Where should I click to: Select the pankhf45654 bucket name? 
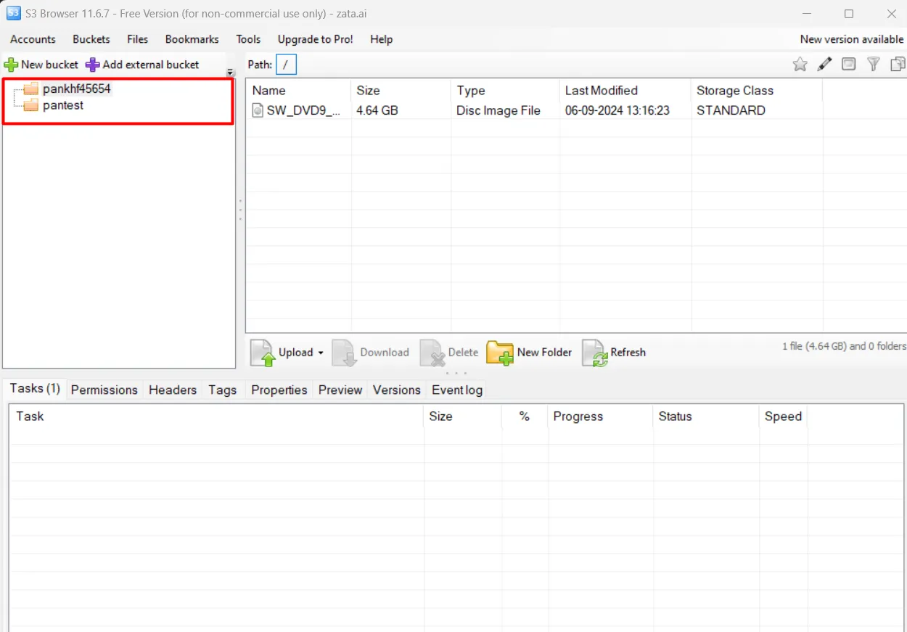click(x=77, y=89)
